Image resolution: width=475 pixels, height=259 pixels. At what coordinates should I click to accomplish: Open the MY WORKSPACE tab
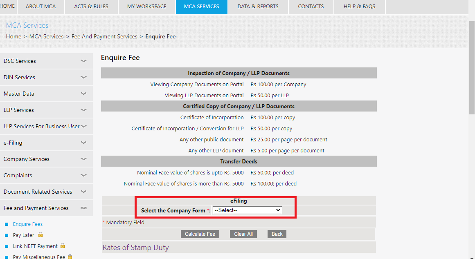pyautogui.click(x=146, y=7)
